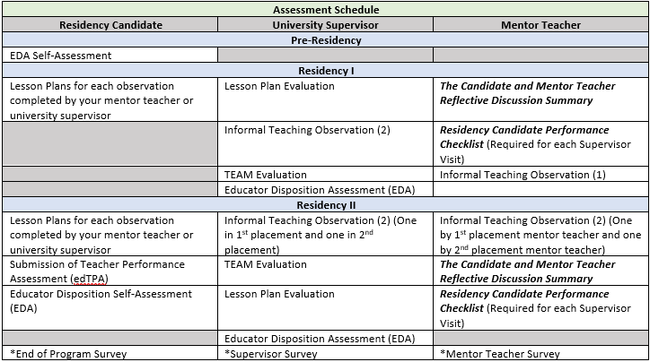Click the Pre-Residency section heading
This screenshot has width=650, height=362.
(x=324, y=40)
